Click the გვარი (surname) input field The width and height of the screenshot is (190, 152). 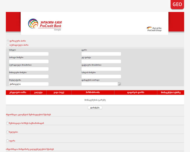pyautogui.click(x=101, y=54)
